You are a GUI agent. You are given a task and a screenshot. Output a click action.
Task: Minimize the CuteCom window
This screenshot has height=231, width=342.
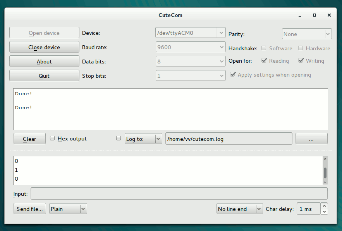point(300,15)
